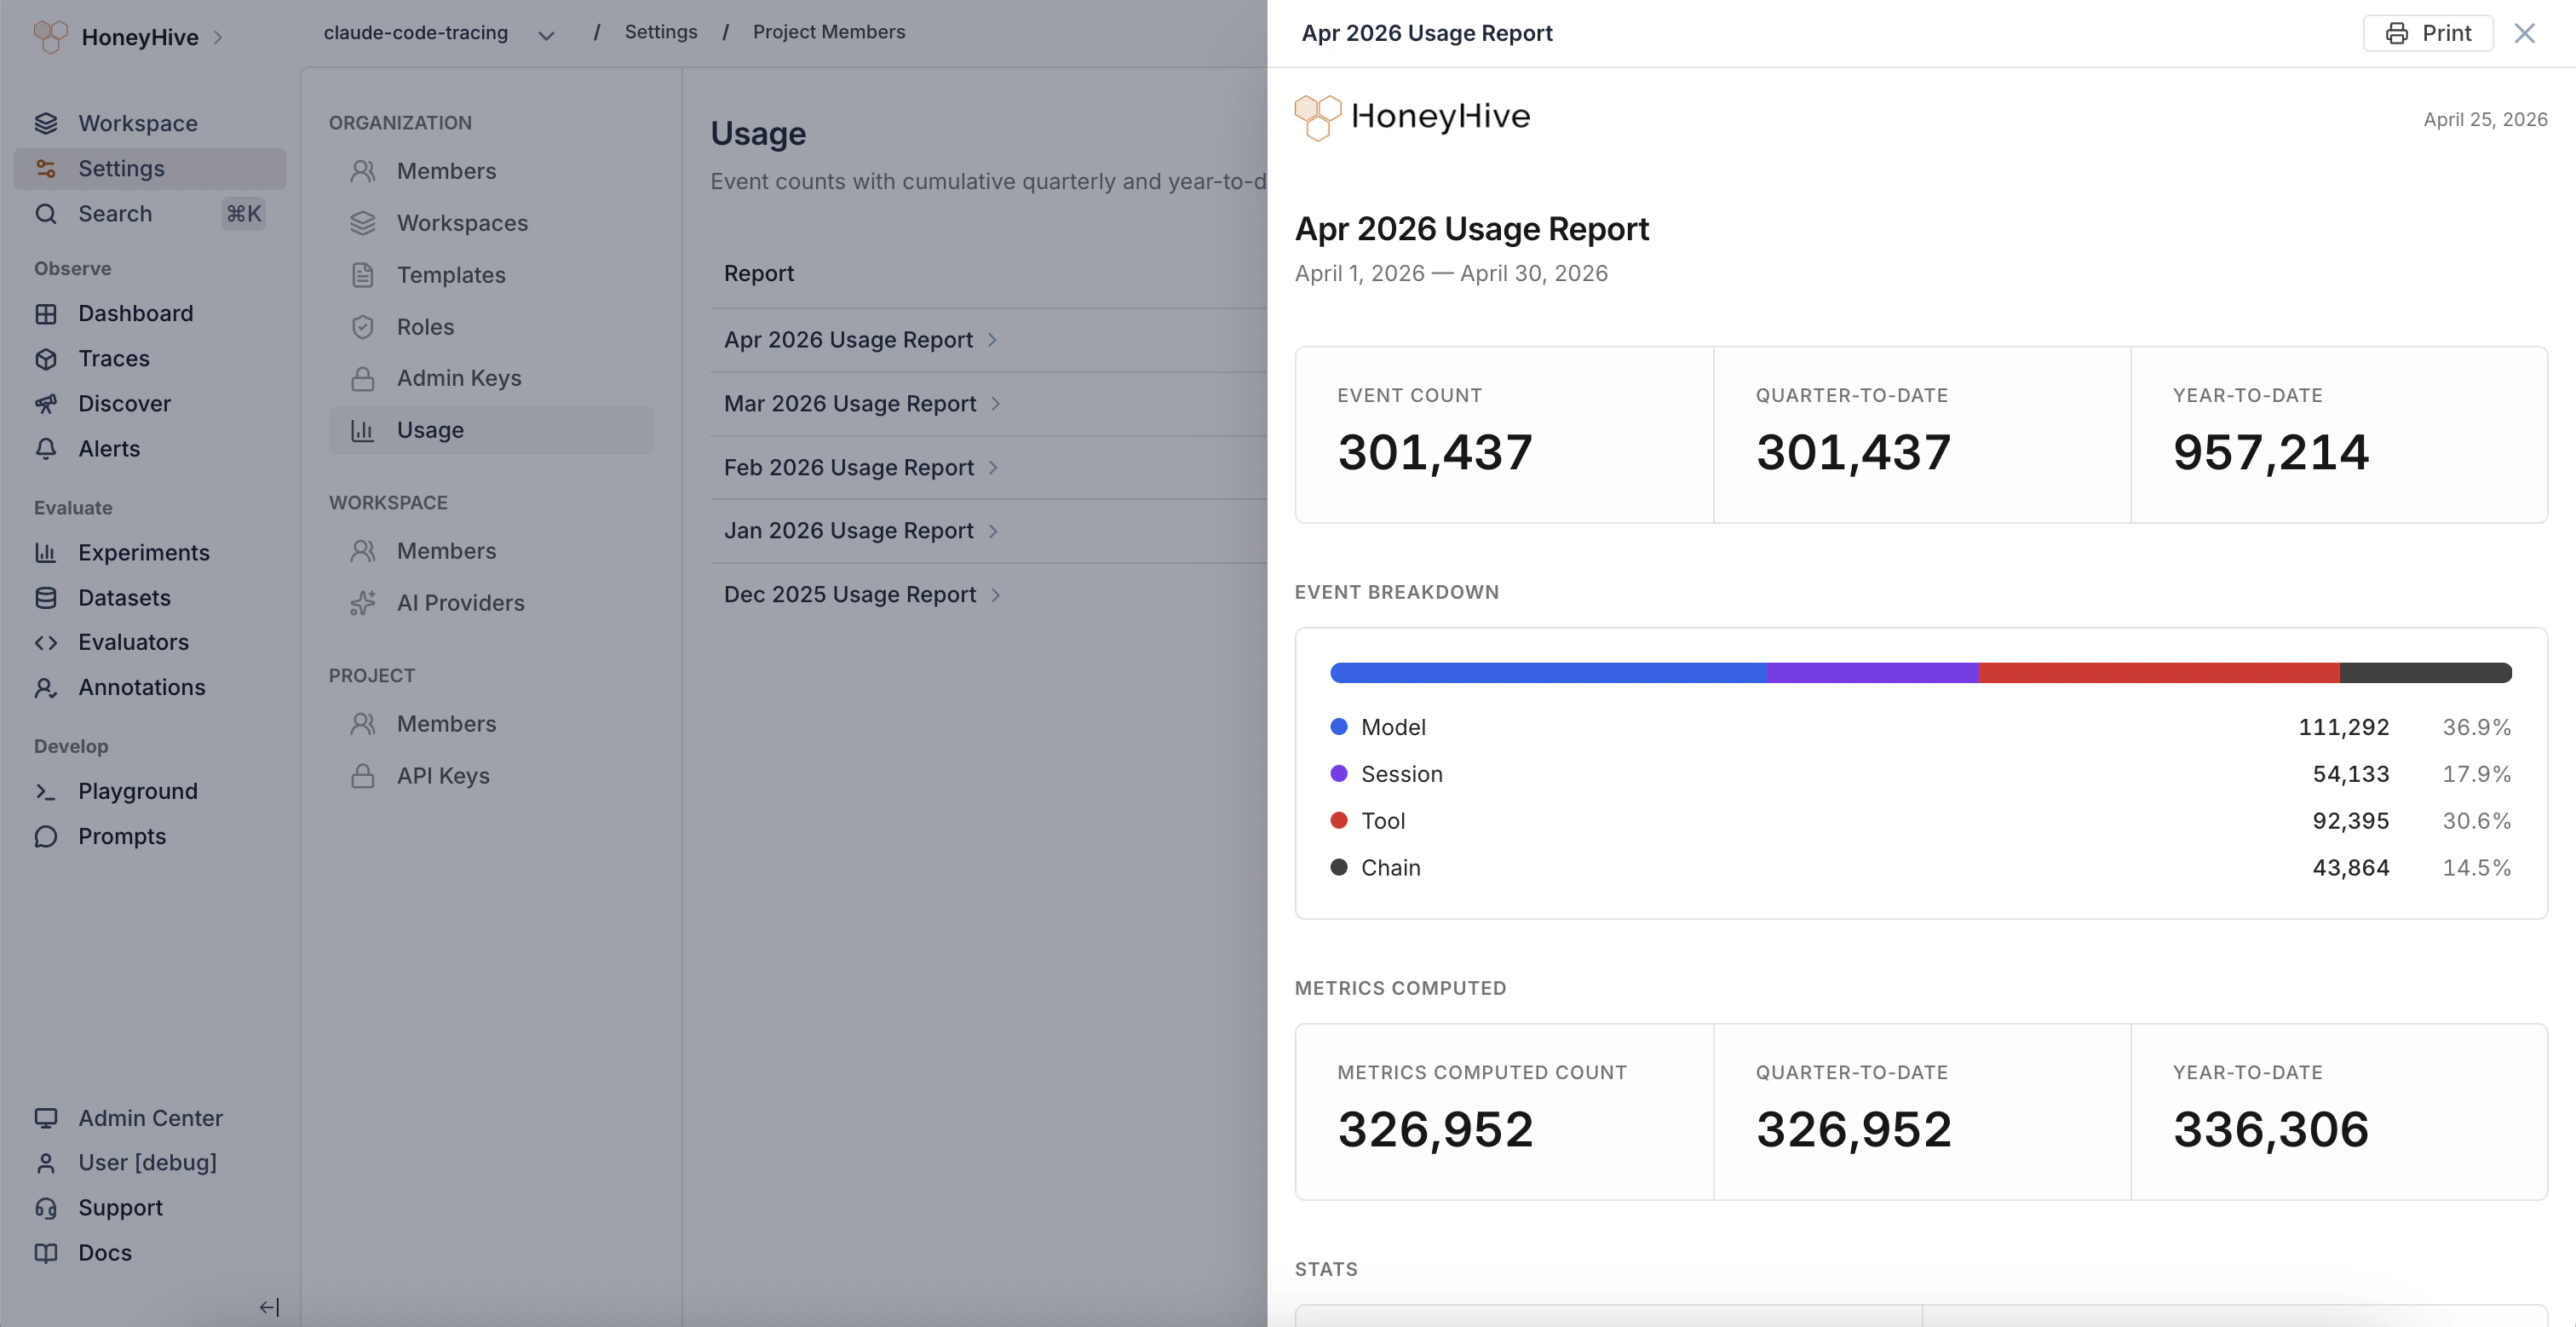Click the ⌘K search shortcut badge

click(243, 213)
